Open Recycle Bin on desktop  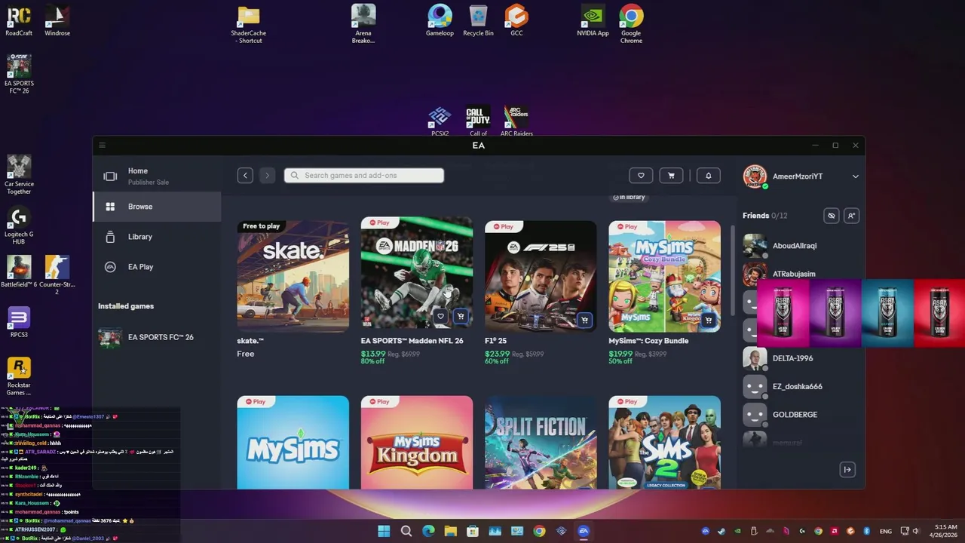click(x=478, y=20)
